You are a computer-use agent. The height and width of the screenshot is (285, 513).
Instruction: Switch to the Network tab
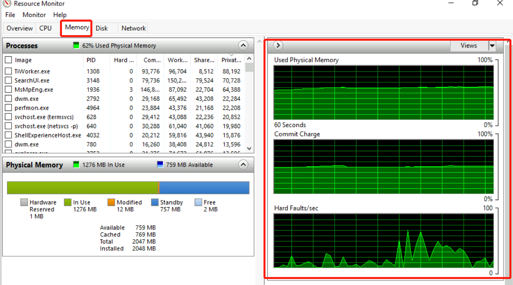(x=134, y=28)
